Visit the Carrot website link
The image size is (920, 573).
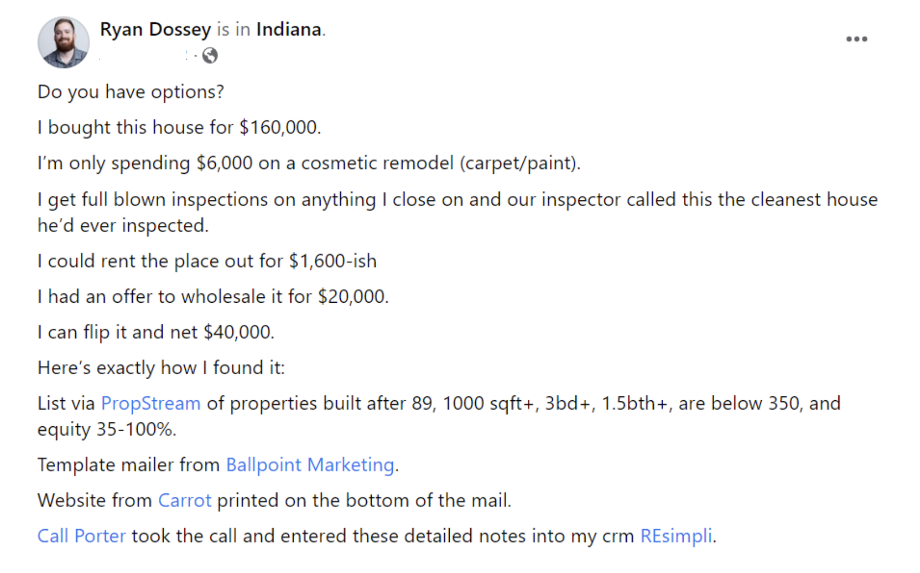click(184, 500)
